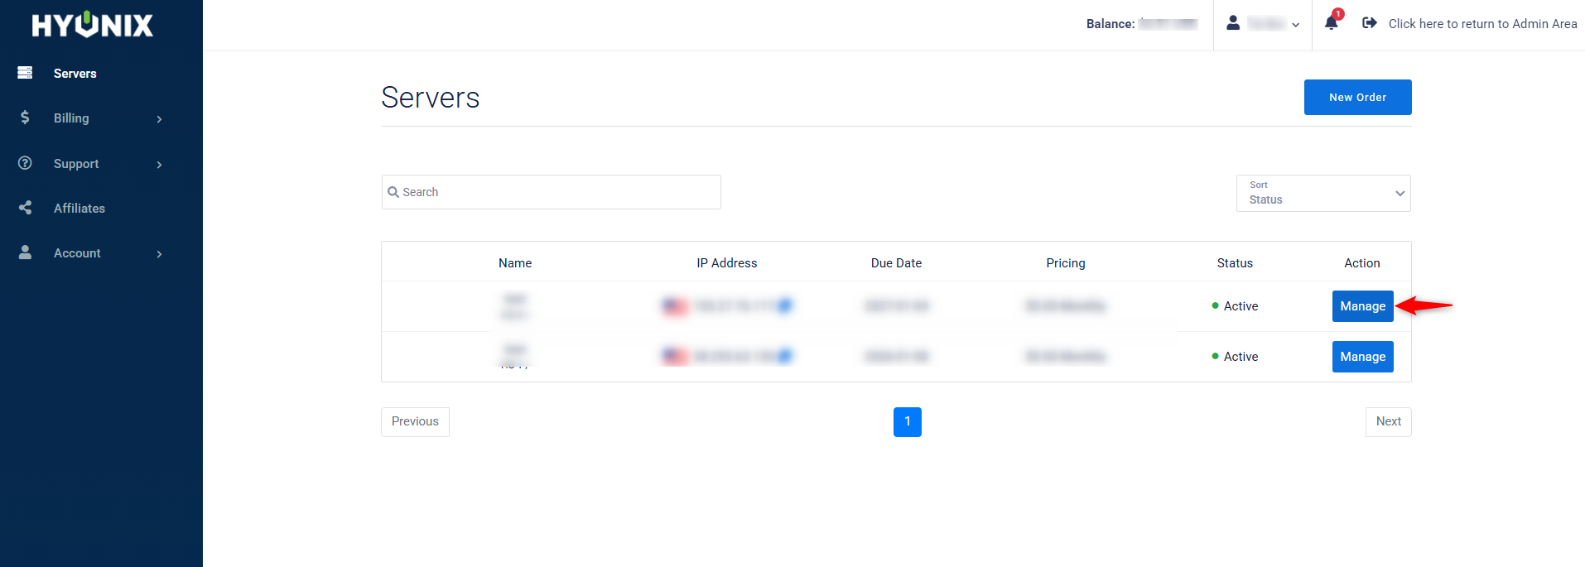Click the Affiliates share icon

pyautogui.click(x=25, y=208)
